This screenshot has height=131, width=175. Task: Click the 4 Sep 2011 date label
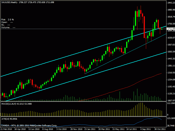coord(146,129)
